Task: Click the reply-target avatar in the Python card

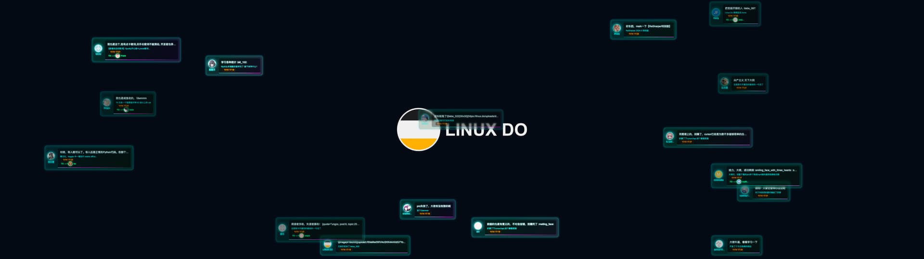Action: pyautogui.click(x=70, y=164)
